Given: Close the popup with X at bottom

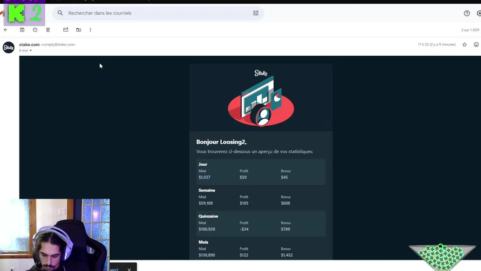Looking at the screenshot, I should point(129,269).
